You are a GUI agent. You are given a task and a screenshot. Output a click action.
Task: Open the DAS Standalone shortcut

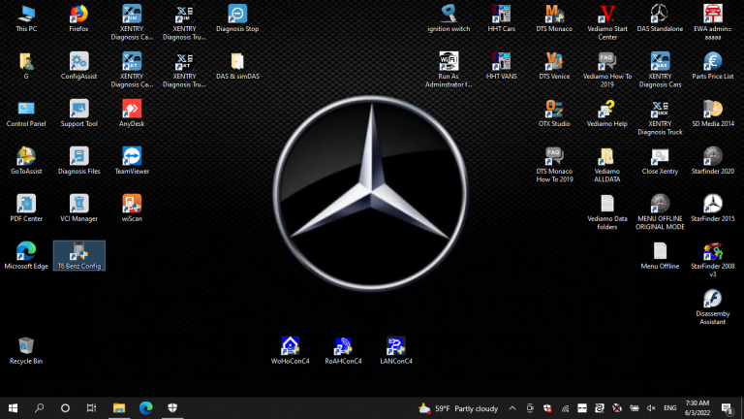point(660,18)
